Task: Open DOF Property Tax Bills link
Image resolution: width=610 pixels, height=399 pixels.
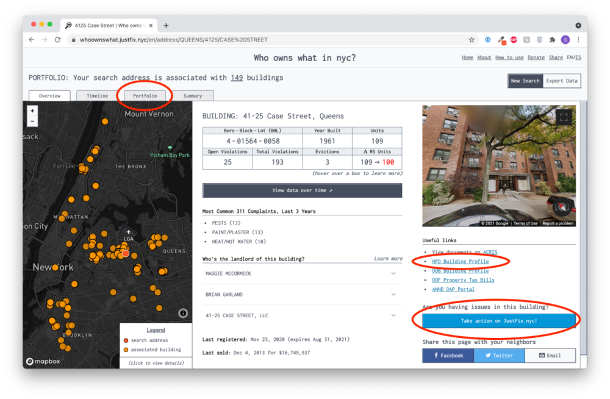Action: point(463,280)
